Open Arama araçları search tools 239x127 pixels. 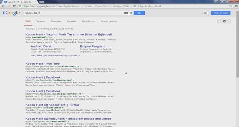(x=109, y=21)
